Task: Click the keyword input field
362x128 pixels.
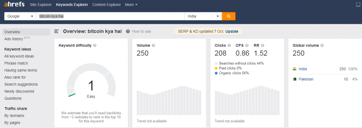Action: pos(110,16)
